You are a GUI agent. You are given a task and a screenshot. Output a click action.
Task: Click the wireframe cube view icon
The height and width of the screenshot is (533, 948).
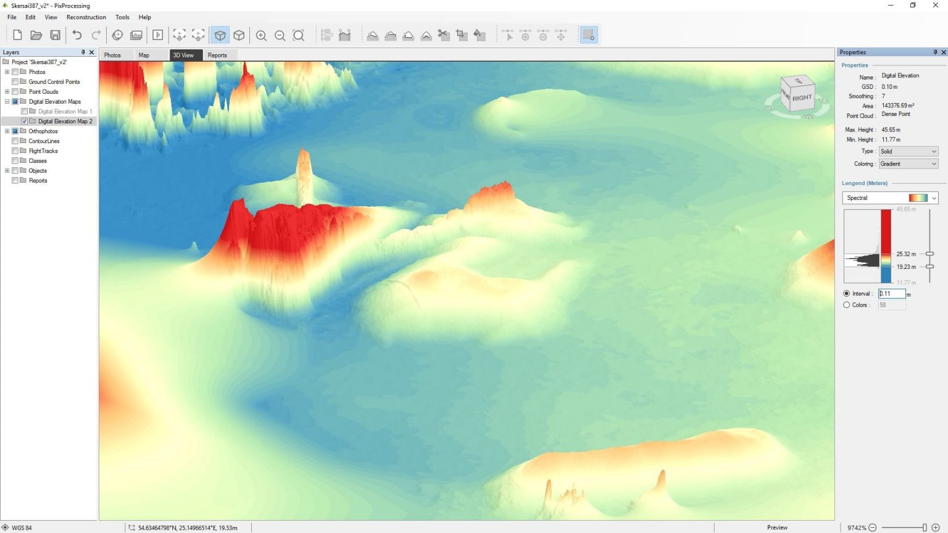[x=239, y=35]
